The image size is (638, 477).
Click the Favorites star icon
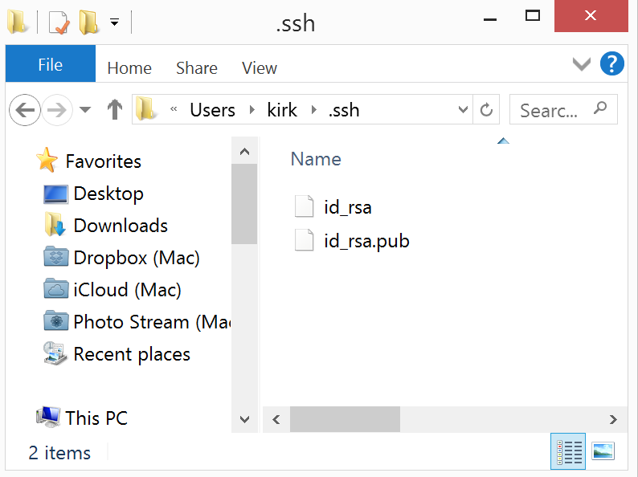tap(47, 160)
